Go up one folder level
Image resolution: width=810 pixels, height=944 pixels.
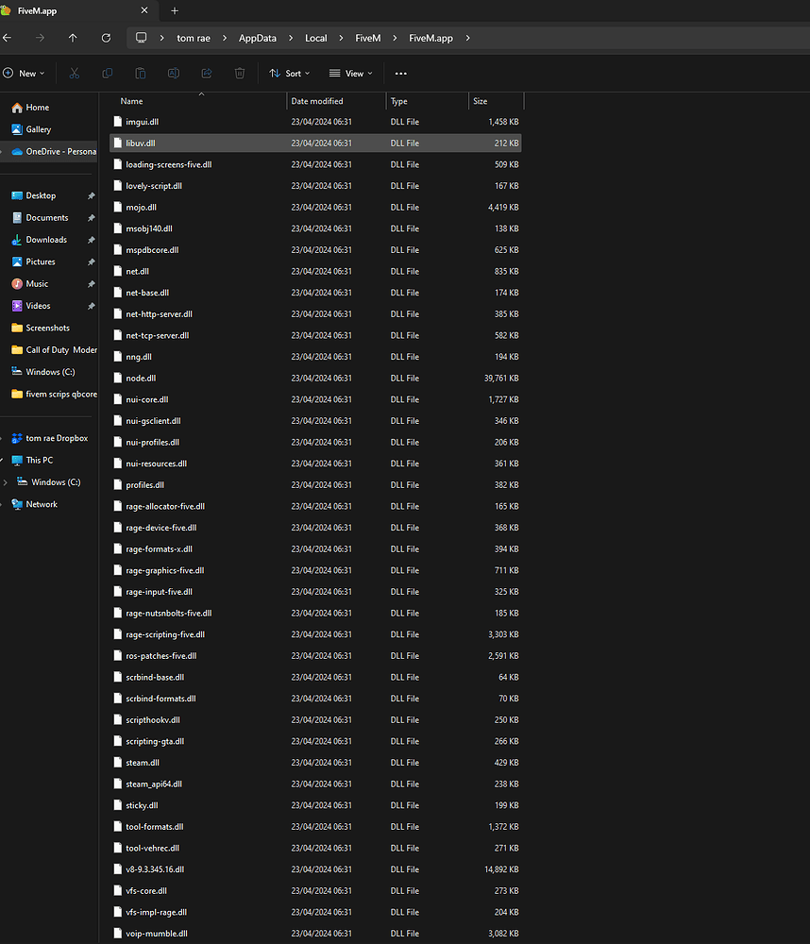[73, 38]
